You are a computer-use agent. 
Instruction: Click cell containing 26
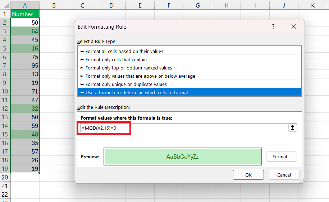[25, 160]
